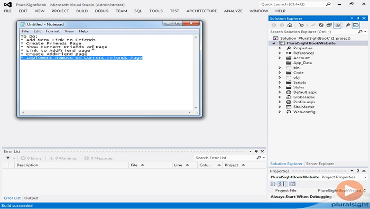Click the Quick Launch search box
Image resolution: width=370 pixels, height=209 pixels.
(x=295, y=4)
